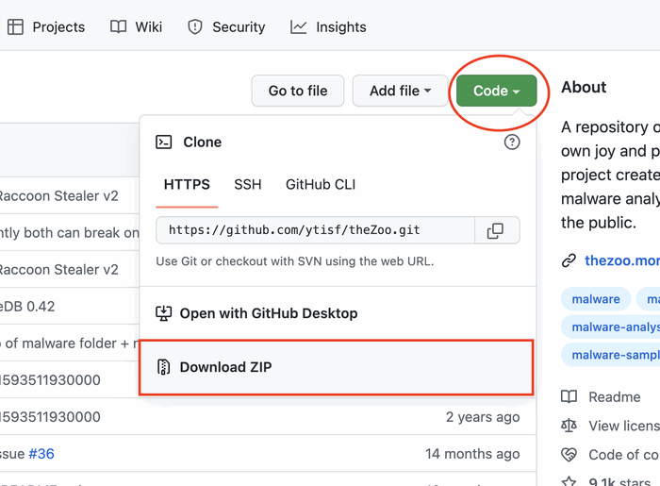This screenshot has width=660, height=486.
Task: Click the Security shield icon
Action: tap(195, 27)
